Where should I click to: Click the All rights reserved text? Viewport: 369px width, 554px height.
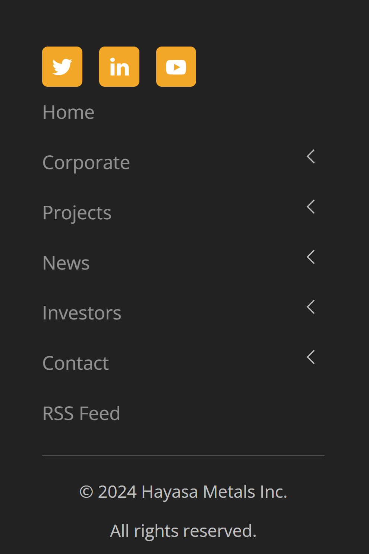pos(183,531)
